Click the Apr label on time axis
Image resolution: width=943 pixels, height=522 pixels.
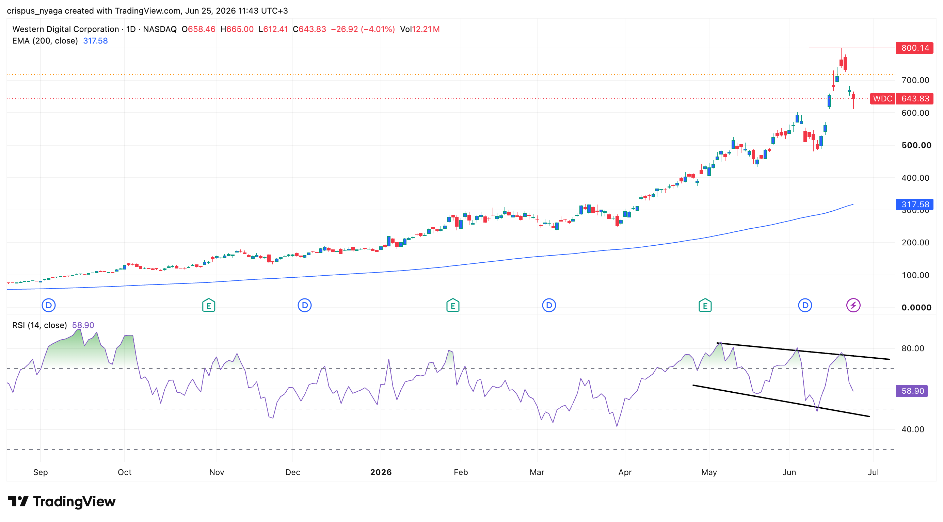625,472
